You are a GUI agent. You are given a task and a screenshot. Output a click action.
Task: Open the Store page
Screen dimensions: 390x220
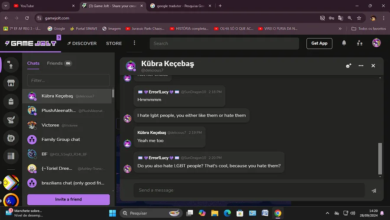coord(114,43)
